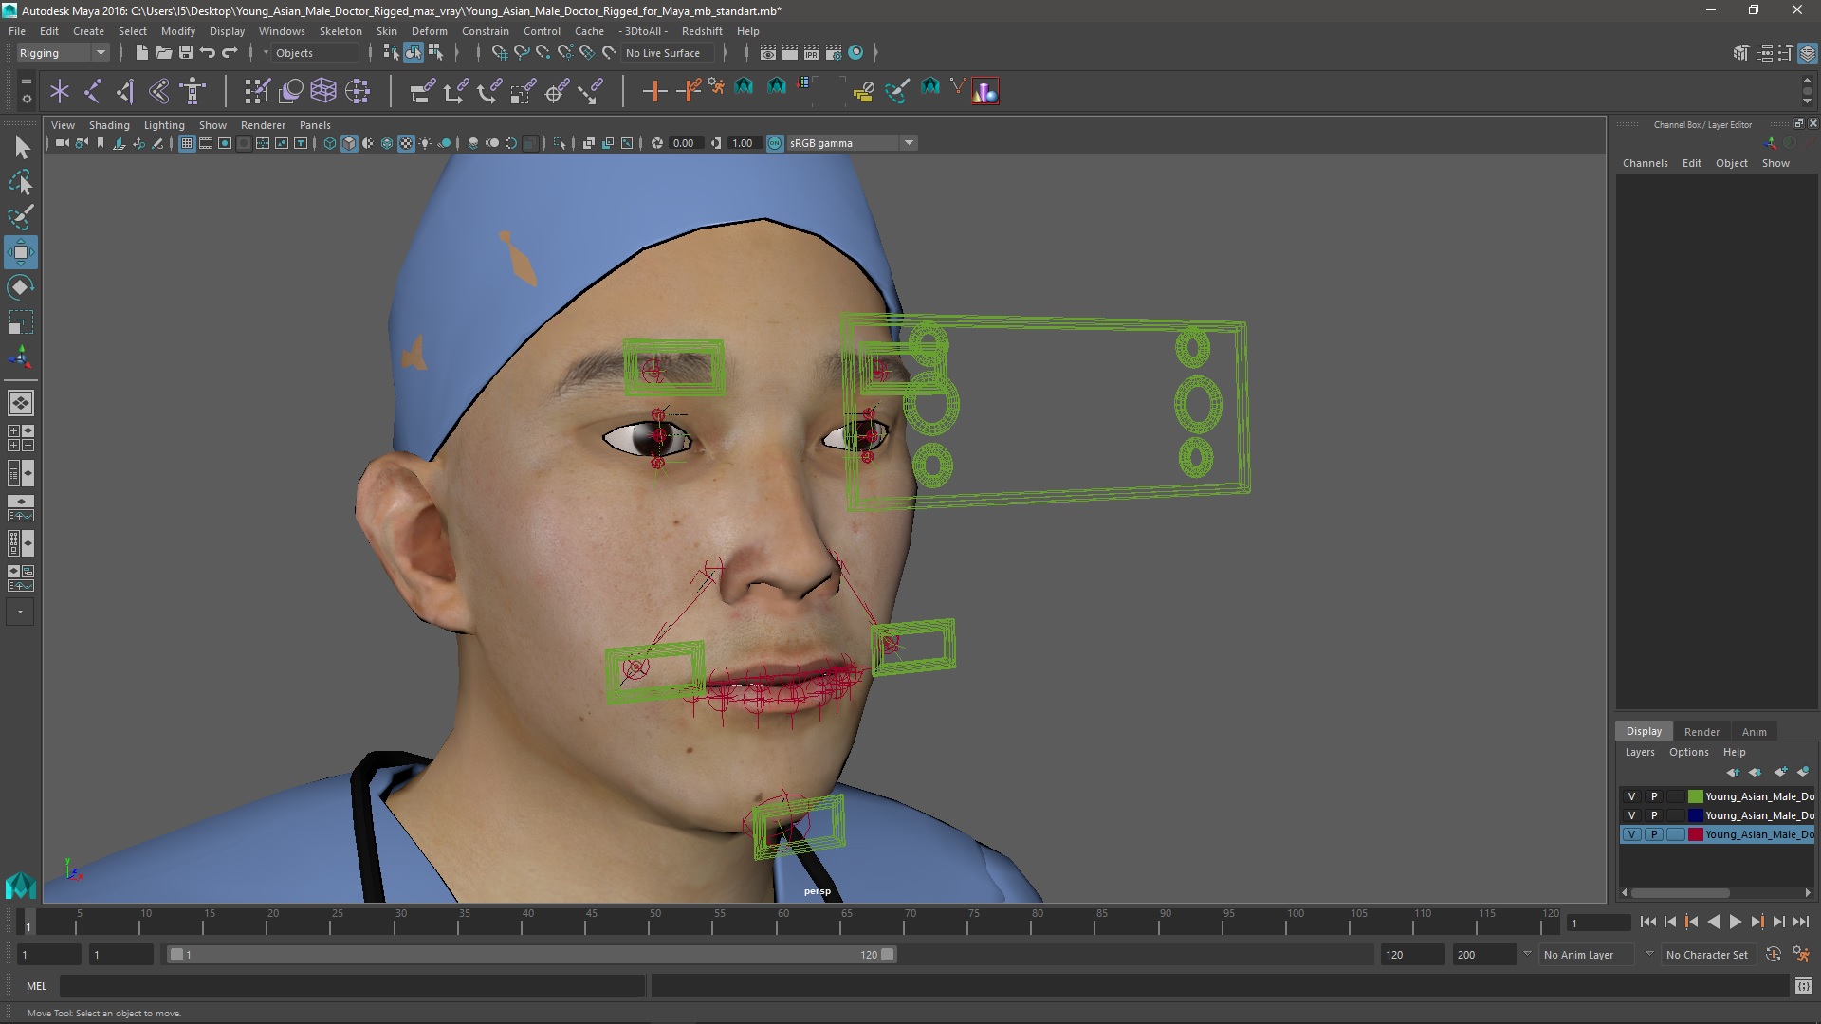
Task: Click the Undo arrow icon
Action: [208, 53]
